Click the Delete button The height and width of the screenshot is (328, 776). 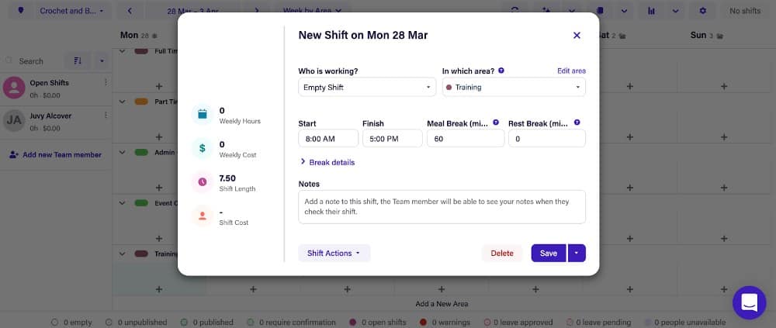[x=502, y=254]
